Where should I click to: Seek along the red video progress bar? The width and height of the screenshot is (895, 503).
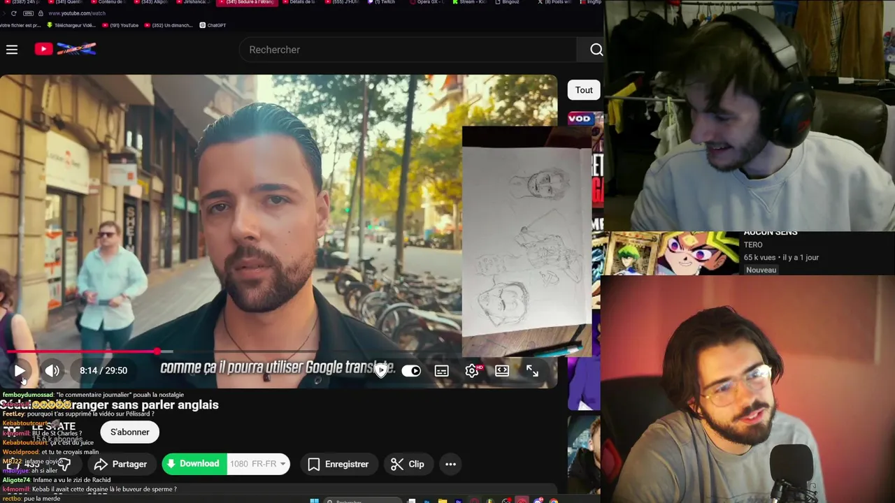pos(280,351)
